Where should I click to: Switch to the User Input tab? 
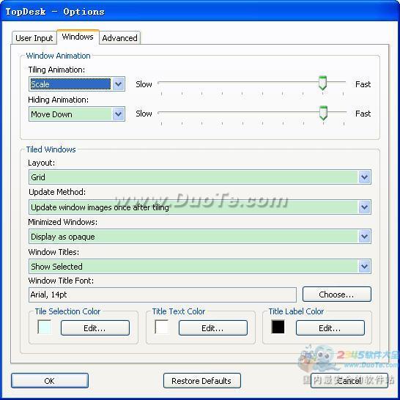click(34, 38)
